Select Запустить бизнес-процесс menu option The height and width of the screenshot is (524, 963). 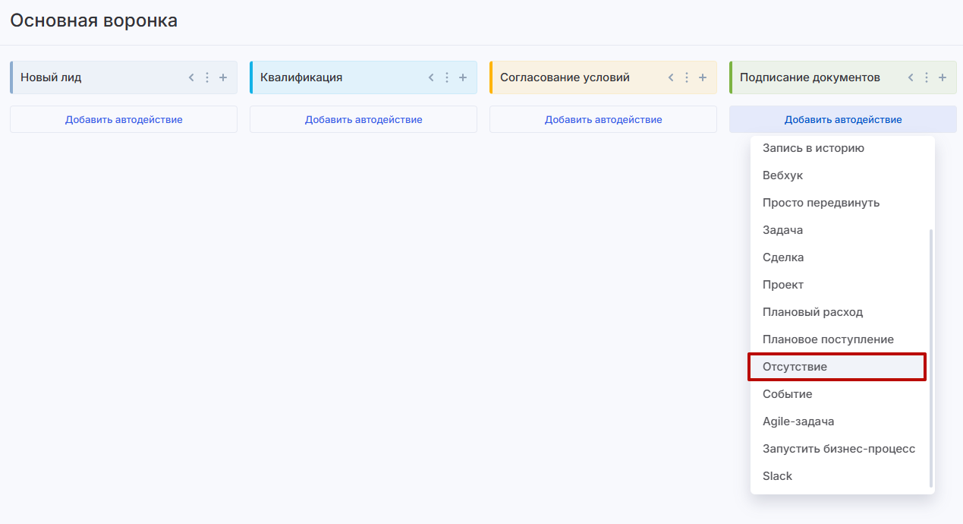839,449
